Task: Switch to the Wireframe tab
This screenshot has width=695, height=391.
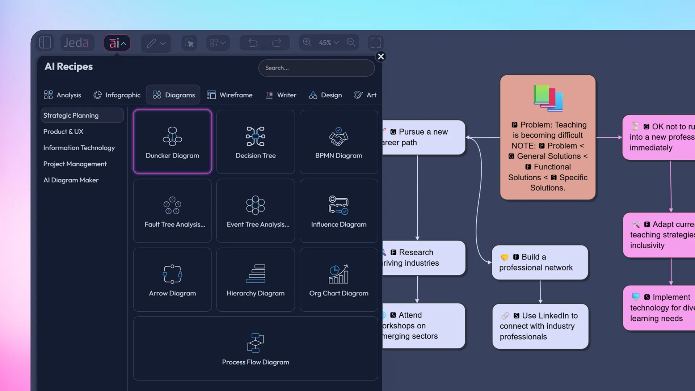Action: tap(230, 95)
